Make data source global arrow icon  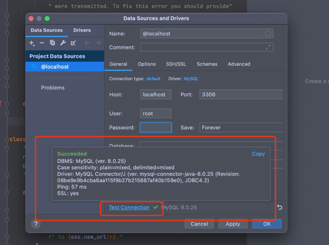tap(73, 43)
